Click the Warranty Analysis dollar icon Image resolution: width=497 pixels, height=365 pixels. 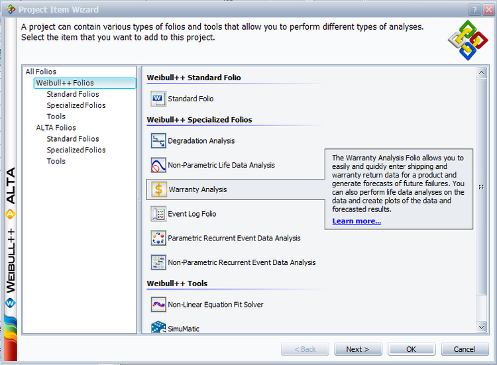tap(159, 189)
